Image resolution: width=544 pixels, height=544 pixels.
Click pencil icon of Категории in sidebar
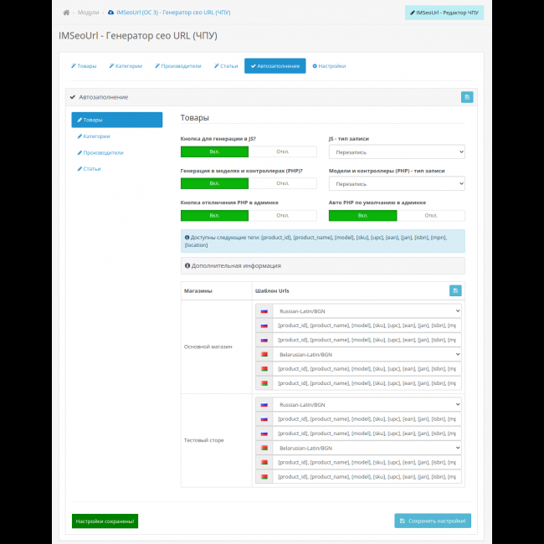pos(80,136)
